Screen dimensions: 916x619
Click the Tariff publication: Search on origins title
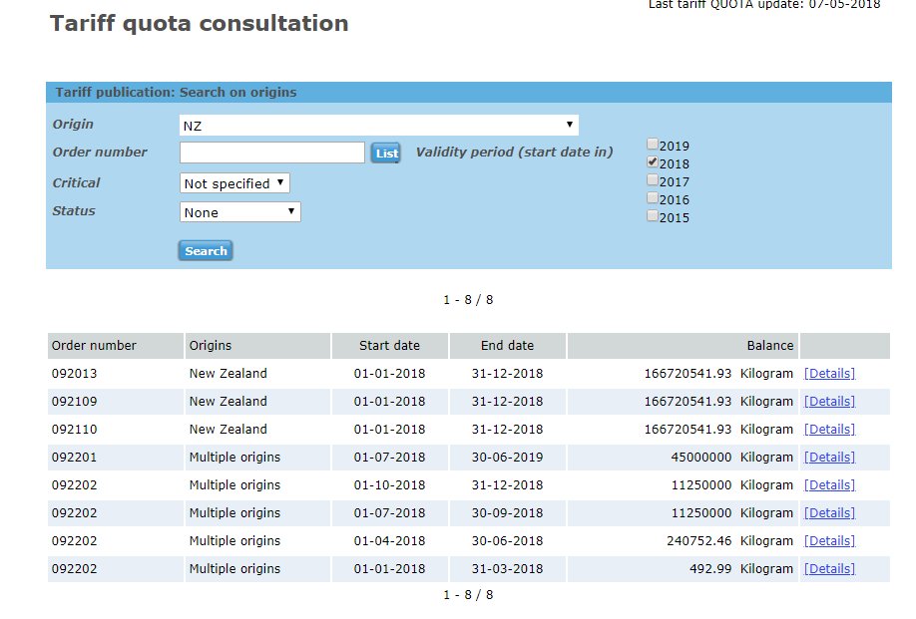pyautogui.click(x=176, y=92)
